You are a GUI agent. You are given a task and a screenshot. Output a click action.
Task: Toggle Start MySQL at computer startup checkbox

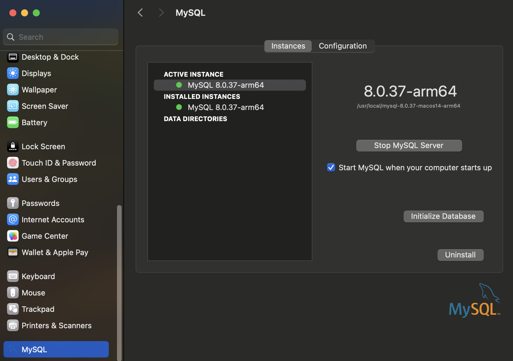pyautogui.click(x=331, y=167)
